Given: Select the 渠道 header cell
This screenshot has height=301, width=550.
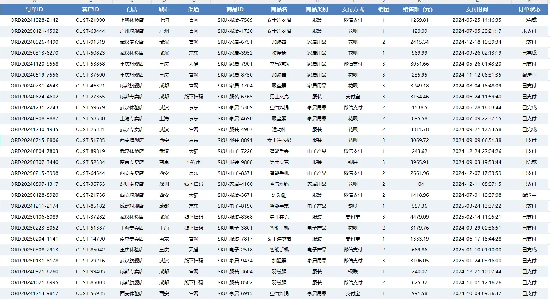Looking at the screenshot, I should (x=193, y=9).
